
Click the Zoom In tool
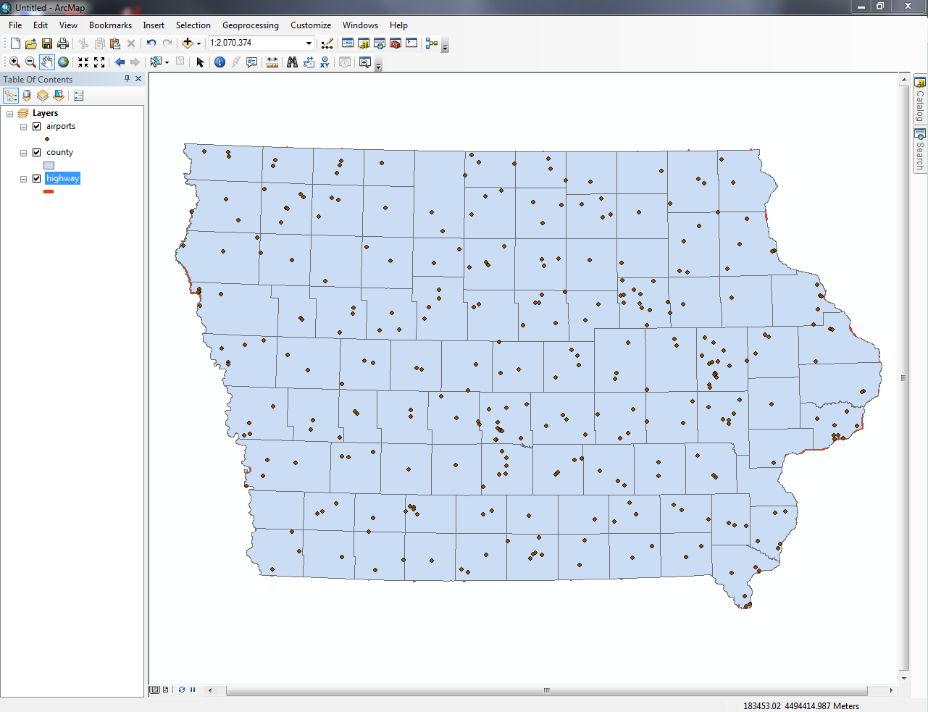[14, 62]
